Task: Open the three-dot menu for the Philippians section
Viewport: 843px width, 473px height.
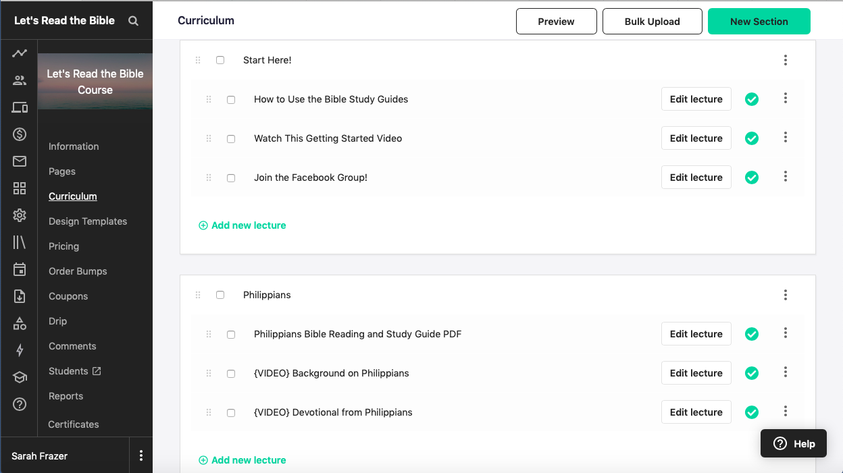Action: (786, 295)
